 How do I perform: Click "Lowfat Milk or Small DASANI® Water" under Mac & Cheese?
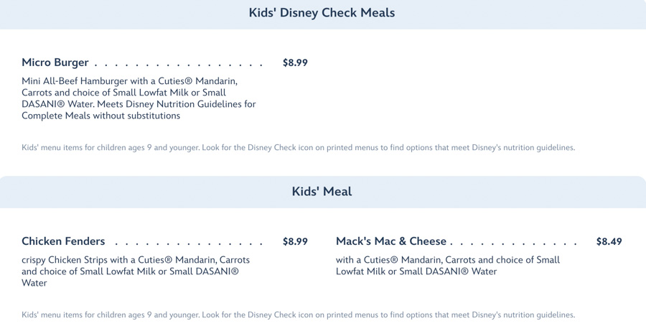416,271
